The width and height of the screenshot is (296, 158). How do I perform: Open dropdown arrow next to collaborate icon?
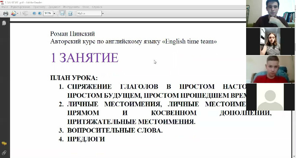point(18,14)
